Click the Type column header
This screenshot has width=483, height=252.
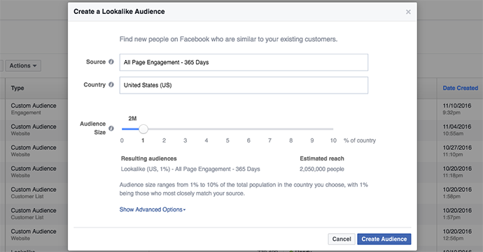17,88
